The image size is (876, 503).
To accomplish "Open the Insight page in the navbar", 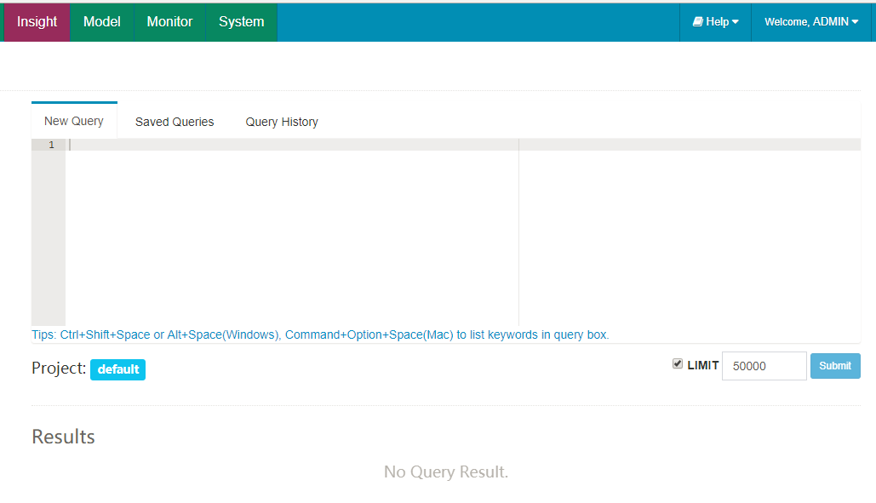I will (37, 22).
